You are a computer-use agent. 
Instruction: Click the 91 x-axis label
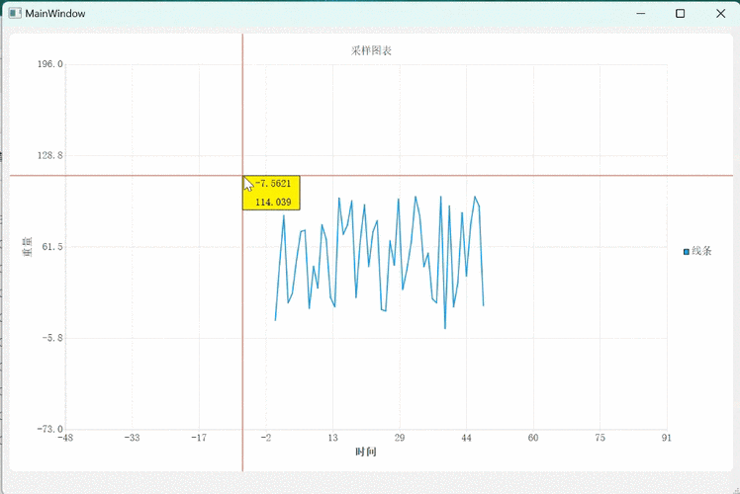point(667,438)
